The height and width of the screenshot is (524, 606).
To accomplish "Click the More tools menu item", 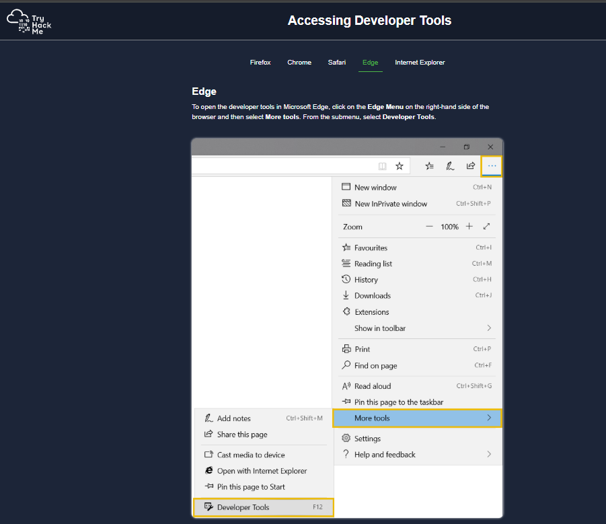I will pos(417,418).
